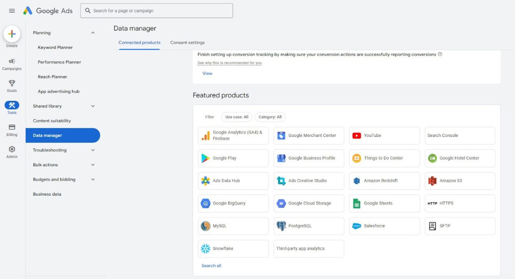Click the MySQL dolphin icon
Screen dimensions: 515x279
[206, 226]
